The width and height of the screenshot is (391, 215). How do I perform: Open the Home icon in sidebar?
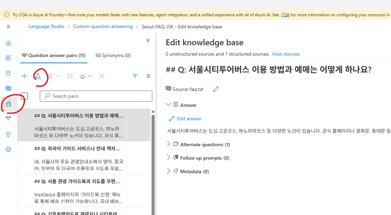click(8, 43)
